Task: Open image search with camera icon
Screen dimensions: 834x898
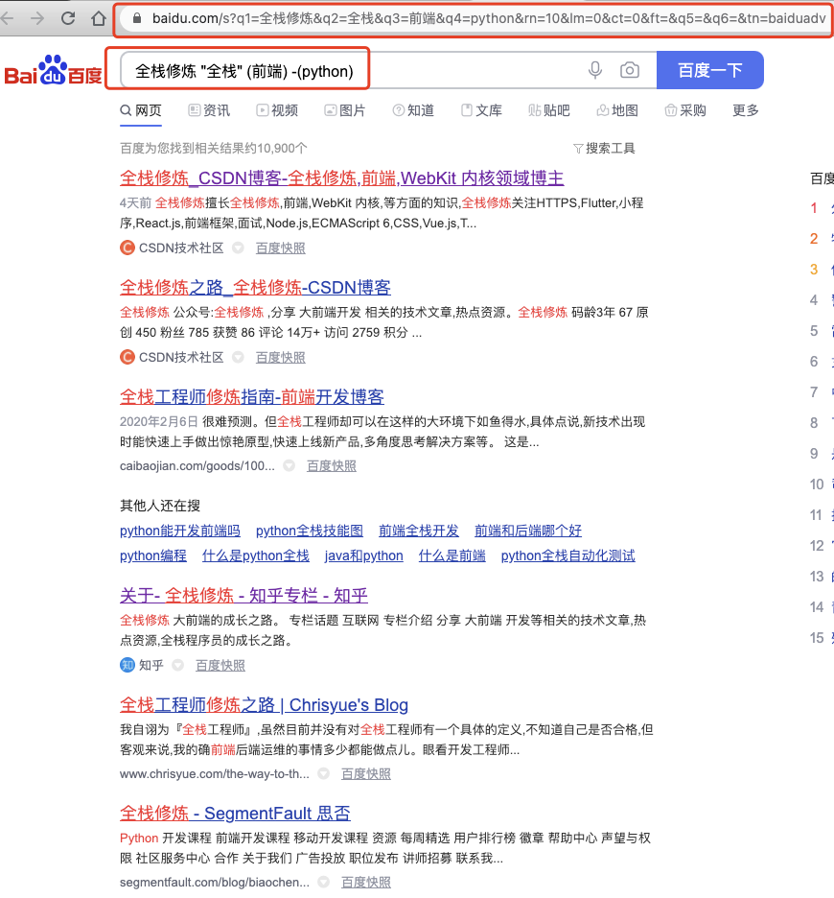Action: point(630,70)
